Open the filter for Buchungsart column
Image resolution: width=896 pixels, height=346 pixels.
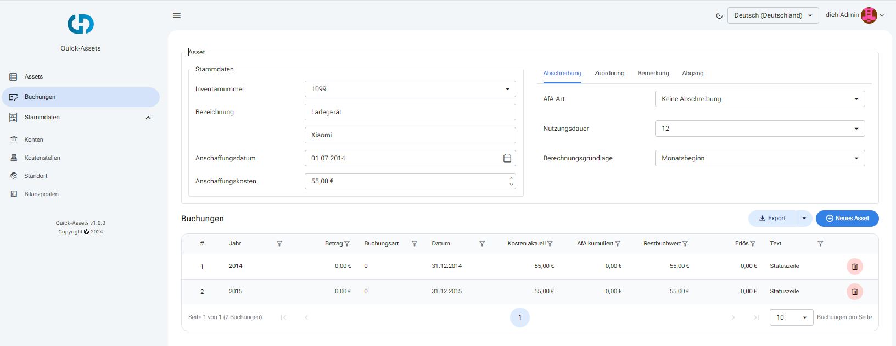415,244
